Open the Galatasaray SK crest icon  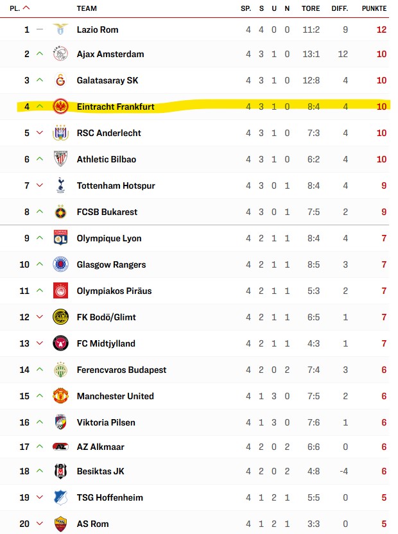tap(60, 80)
